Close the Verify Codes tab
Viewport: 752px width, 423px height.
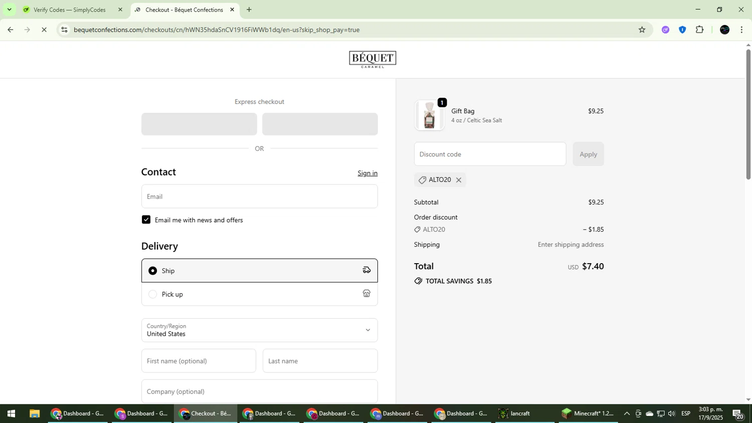coord(120,10)
